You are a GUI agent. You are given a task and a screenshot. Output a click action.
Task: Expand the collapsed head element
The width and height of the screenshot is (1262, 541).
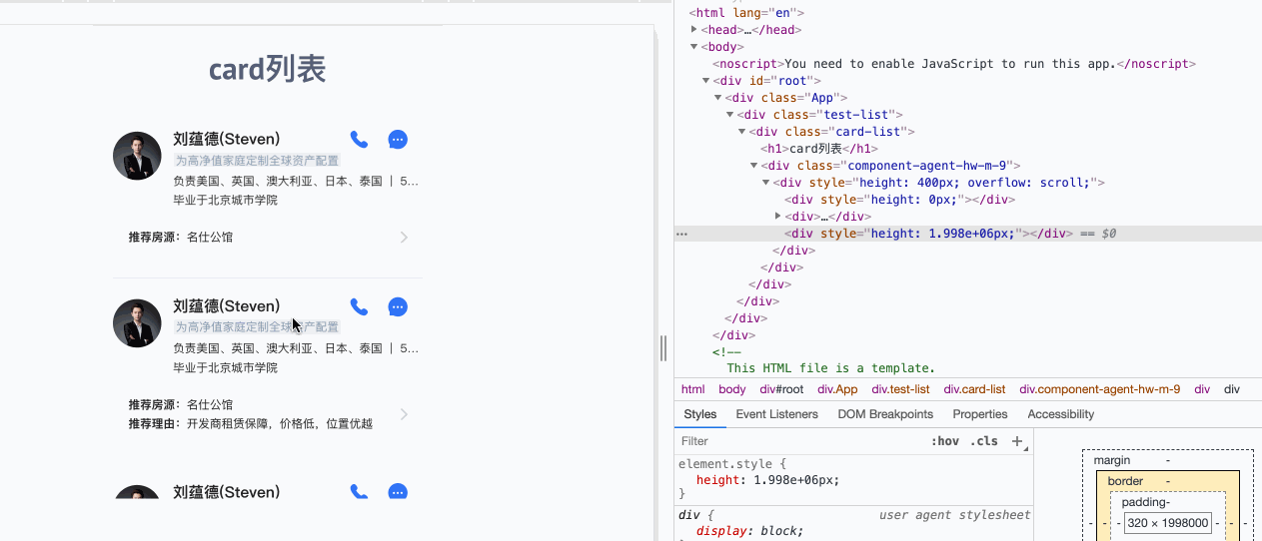[x=693, y=30]
